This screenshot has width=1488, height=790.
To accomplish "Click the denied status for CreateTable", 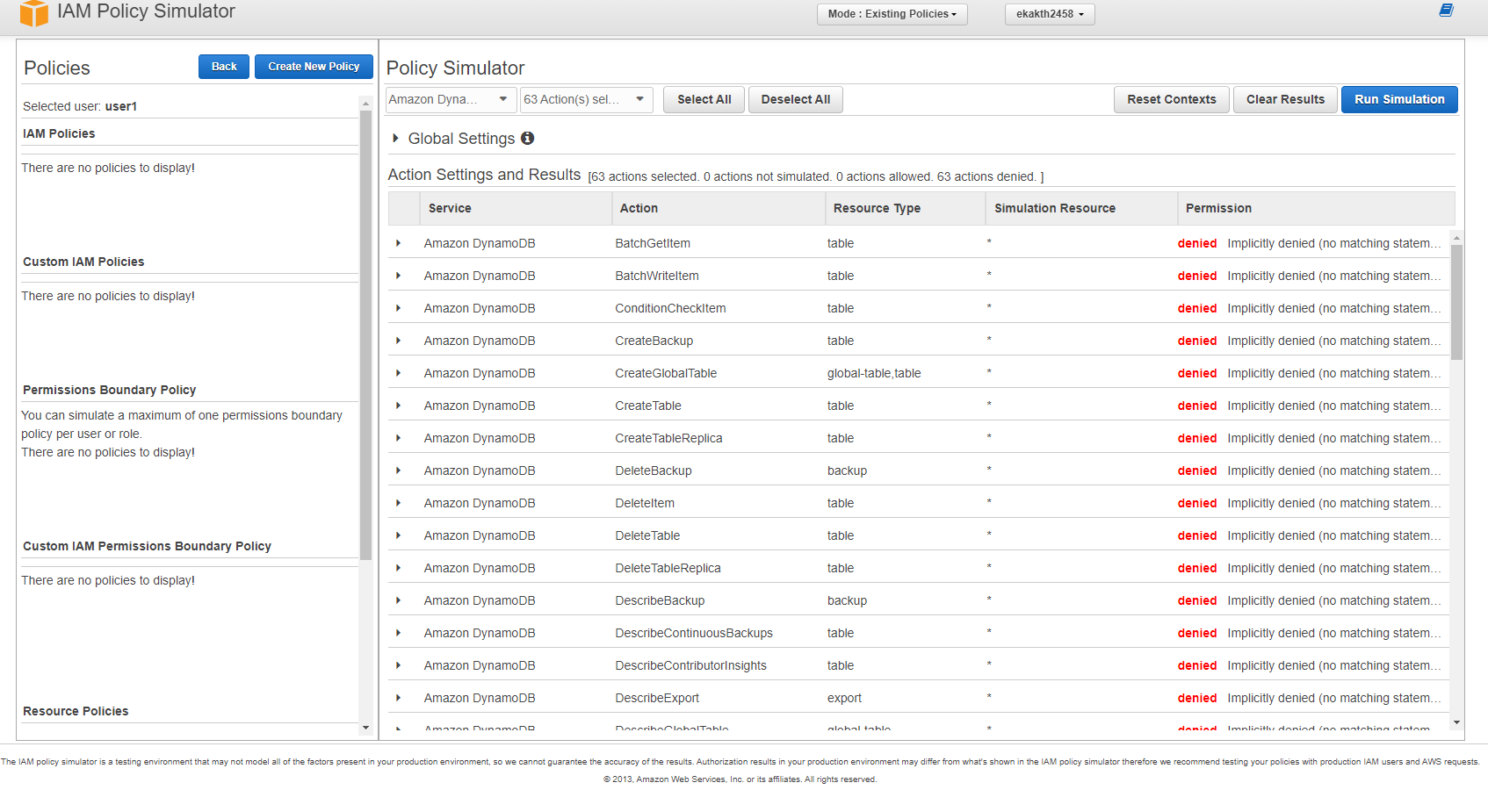I will [x=1197, y=406].
